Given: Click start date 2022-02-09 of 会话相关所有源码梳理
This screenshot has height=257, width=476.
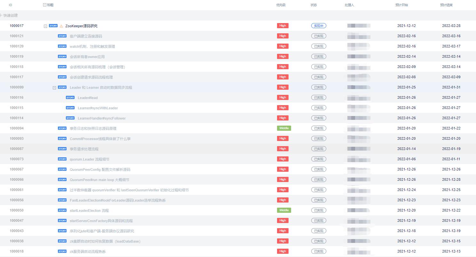Looking at the screenshot, I should (x=407, y=67).
